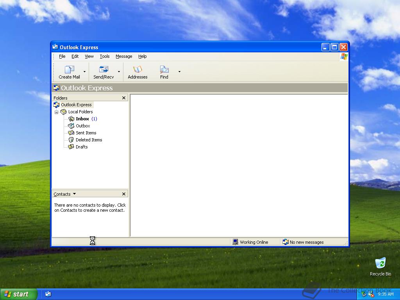Click the Create Mail toolbar icon
400x300 pixels.
[x=69, y=69]
